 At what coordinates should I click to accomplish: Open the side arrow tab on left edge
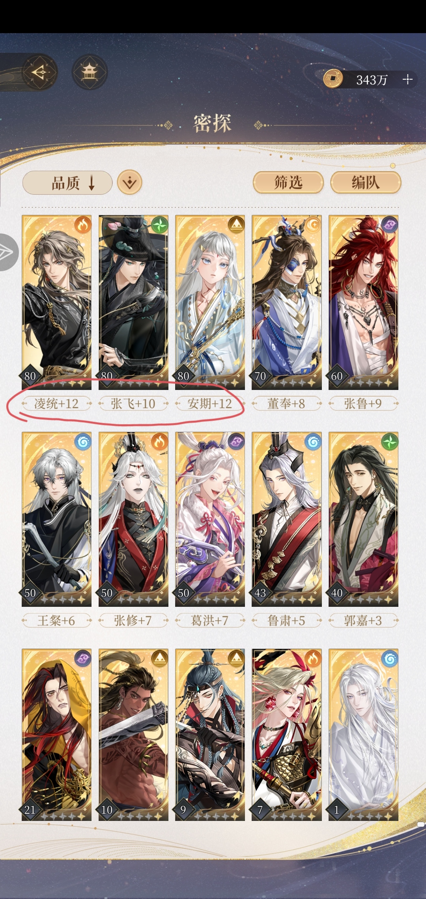(x=8, y=252)
